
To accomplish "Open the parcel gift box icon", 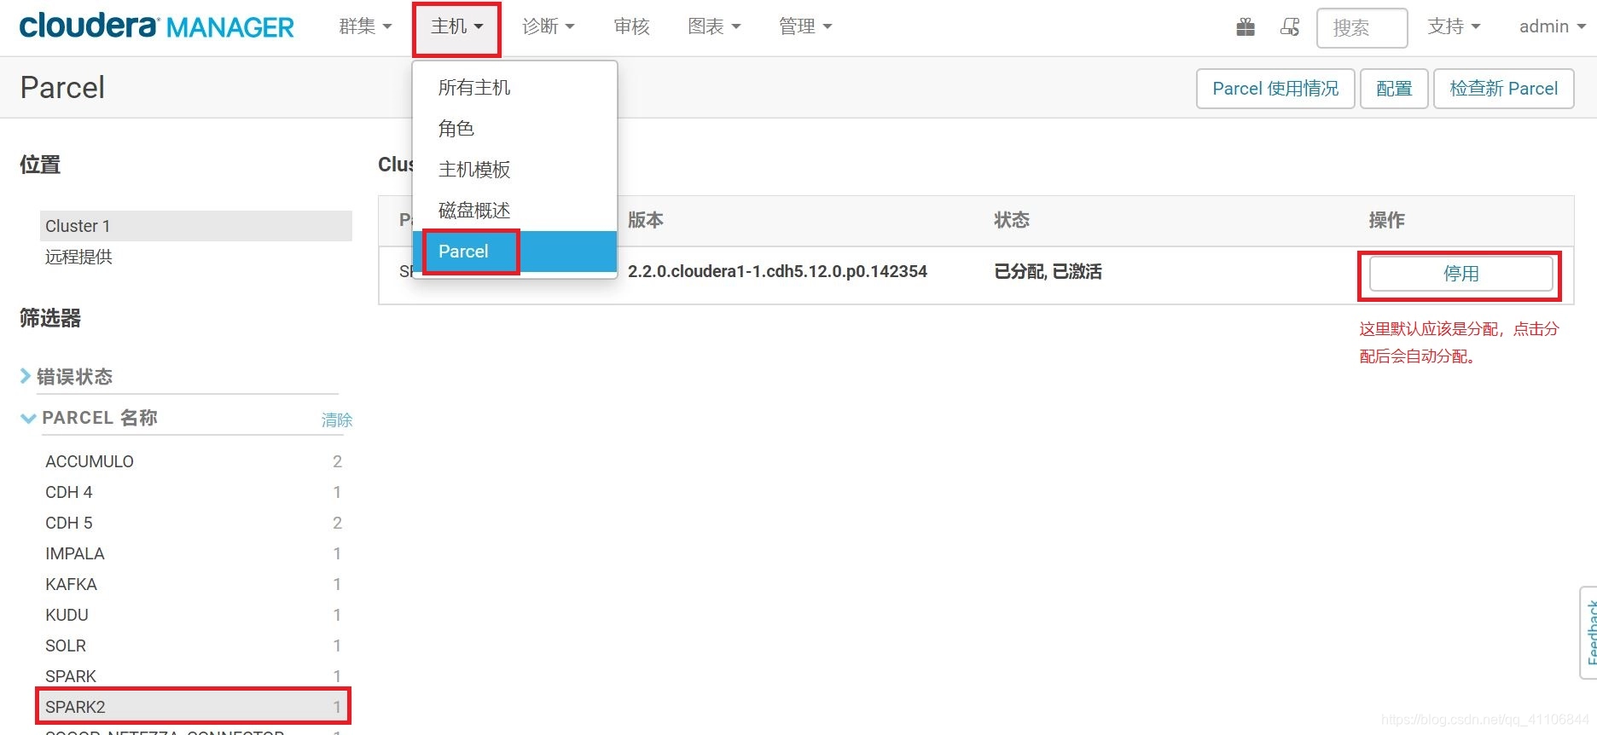I will pos(1246,27).
